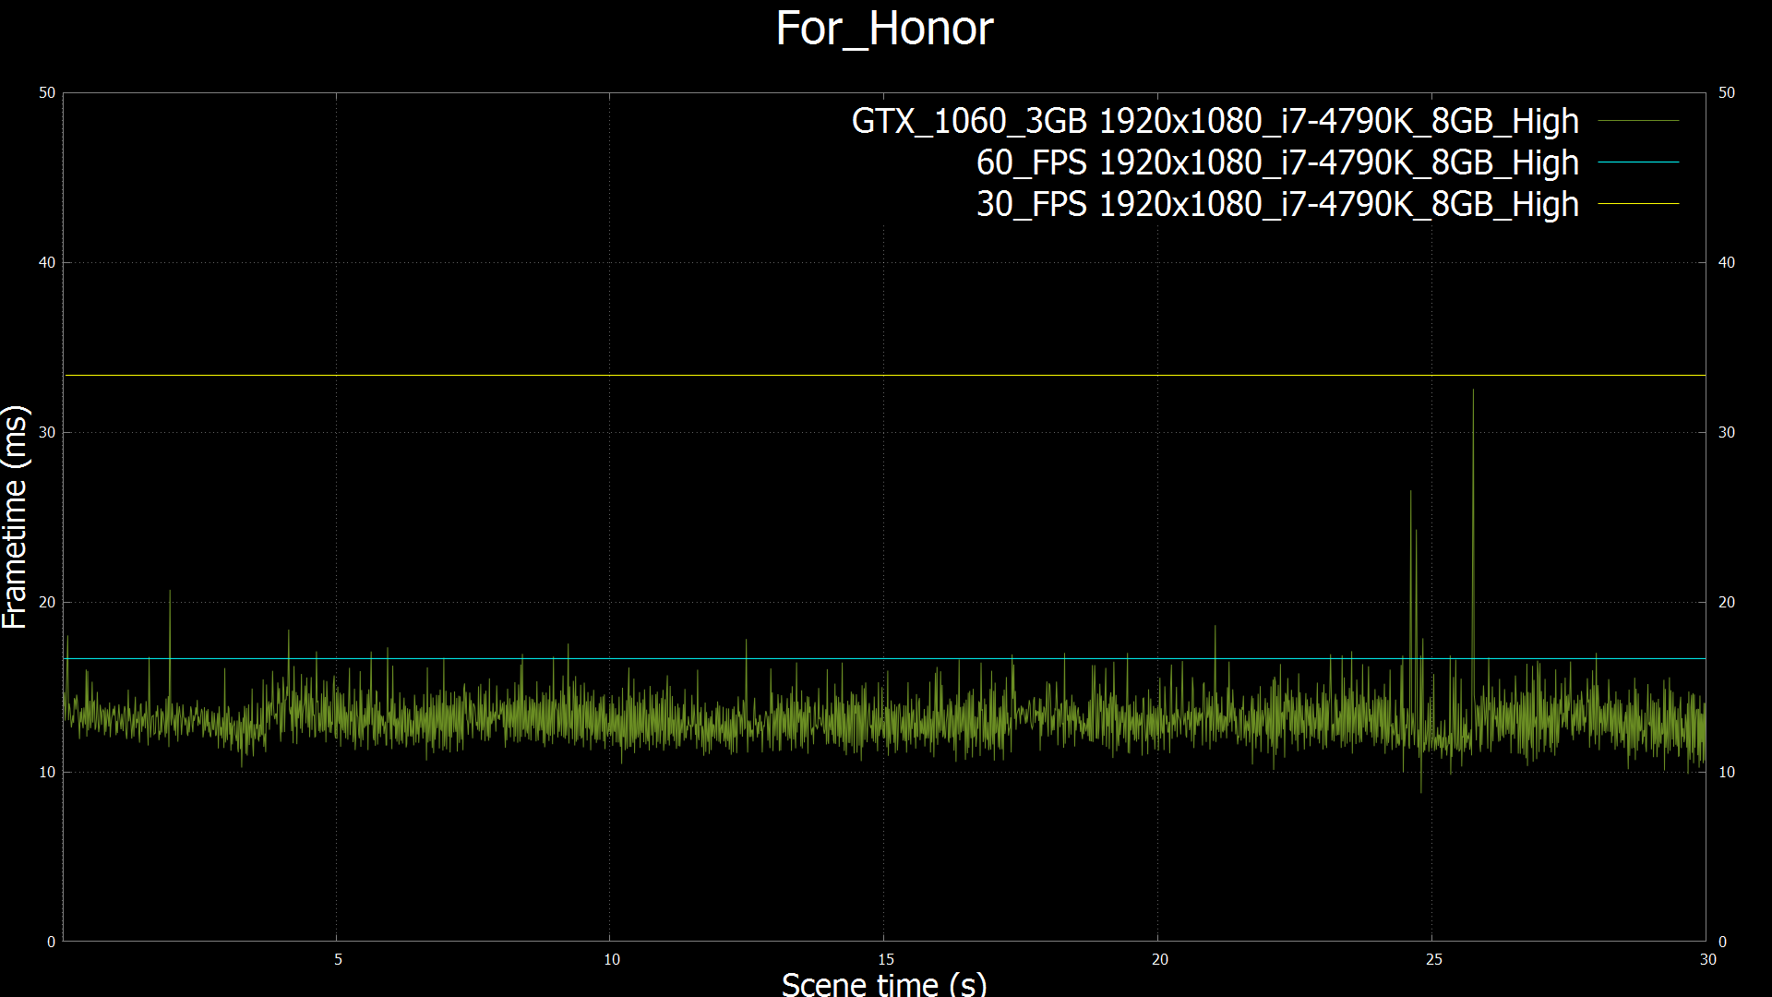
Task: Click the GTX_1060_3GB legend label
Action: pyautogui.click(x=1215, y=122)
